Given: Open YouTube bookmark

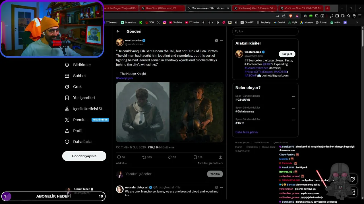Looking at the screenshot, I should [175, 22].
